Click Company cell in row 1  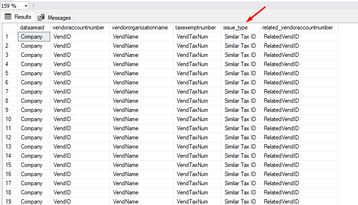[x=34, y=37]
